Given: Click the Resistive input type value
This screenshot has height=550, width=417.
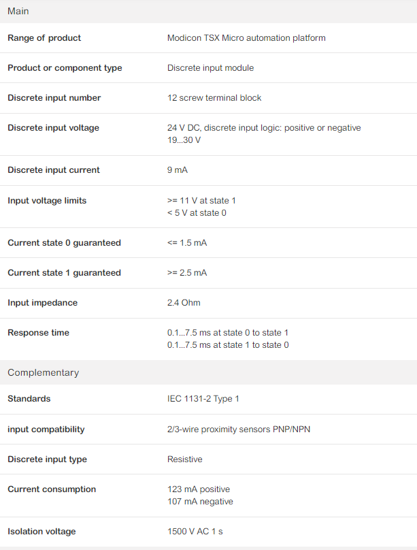Looking at the screenshot, I should click(x=185, y=459).
